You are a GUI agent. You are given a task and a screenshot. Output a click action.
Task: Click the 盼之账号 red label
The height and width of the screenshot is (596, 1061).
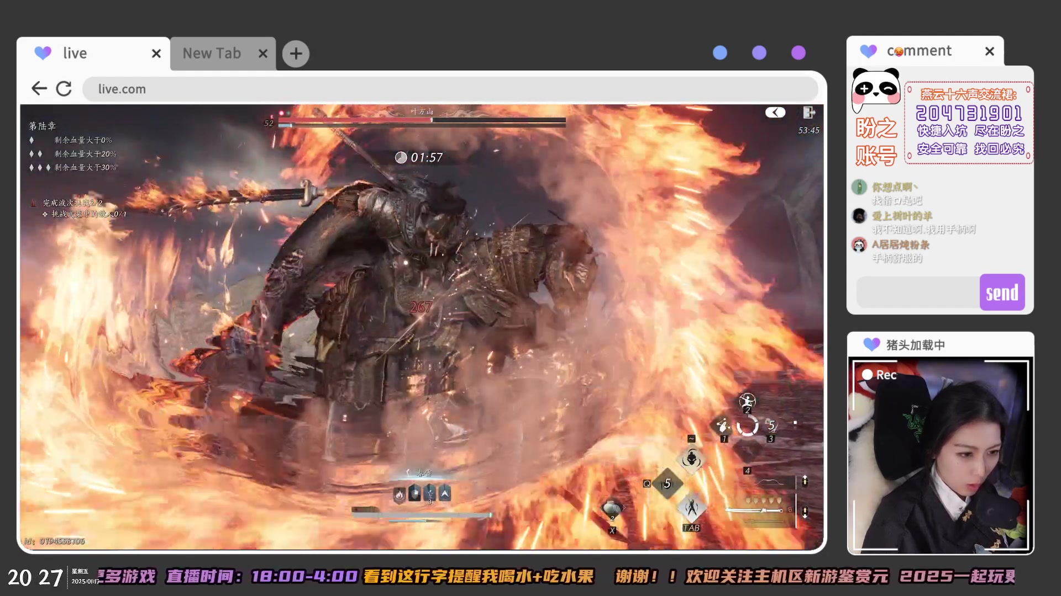[876, 142]
